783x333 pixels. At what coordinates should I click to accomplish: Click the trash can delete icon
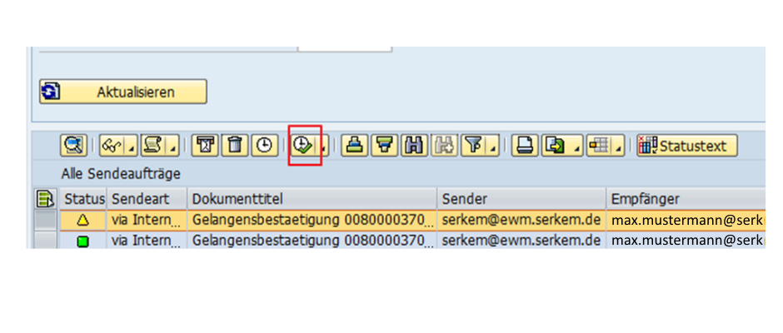(235, 146)
